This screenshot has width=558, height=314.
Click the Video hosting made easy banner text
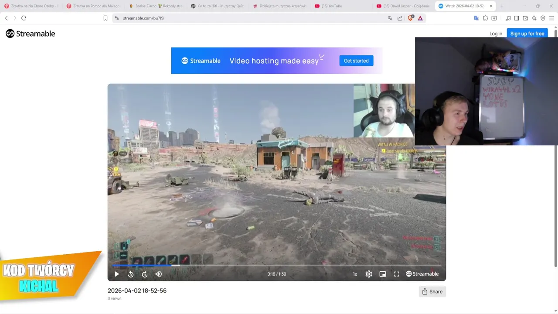pos(274,61)
